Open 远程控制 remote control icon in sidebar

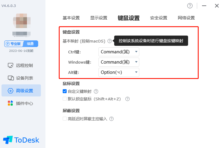(11, 65)
